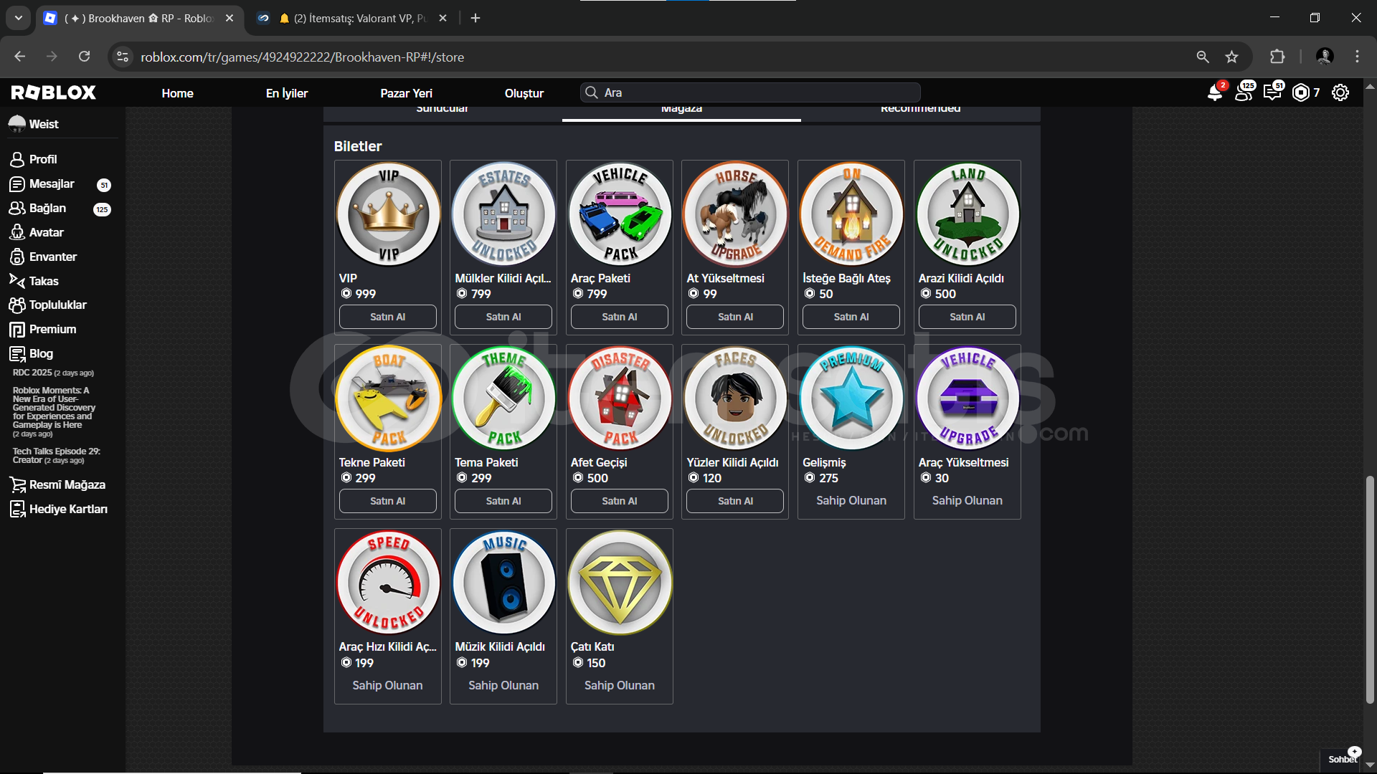Image resolution: width=1377 pixels, height=774 pixels.
Task: Open the friends icon in top bar
Action: 1244,92
